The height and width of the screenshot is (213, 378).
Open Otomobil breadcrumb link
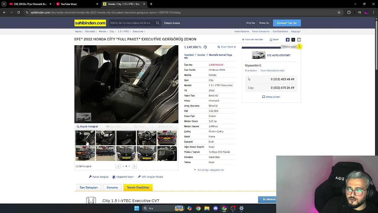90,31
